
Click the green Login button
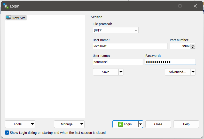click(x=125, y=124)
